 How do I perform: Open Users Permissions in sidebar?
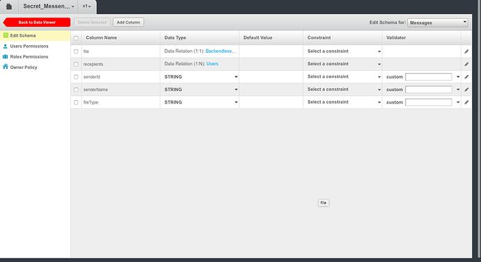(29, 46)
